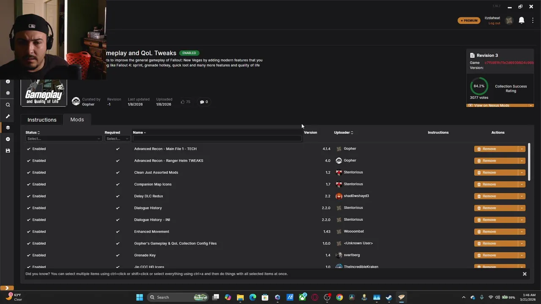Toggle Enabled status for Advanced Recon Main File 1
The image size is (541, 304).
click(36, 149)
